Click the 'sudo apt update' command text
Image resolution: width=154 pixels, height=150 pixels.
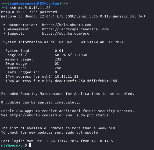[x=82, y=133]
